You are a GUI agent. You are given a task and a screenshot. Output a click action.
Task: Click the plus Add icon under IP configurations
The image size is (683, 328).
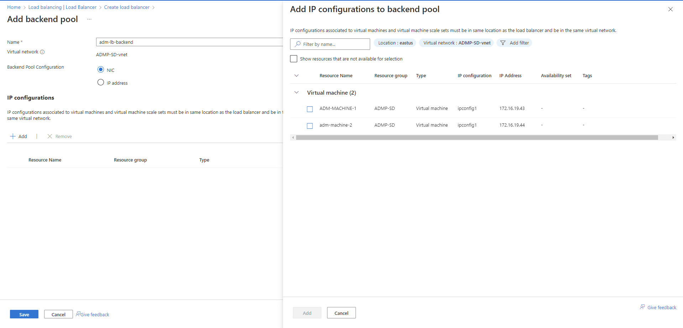pyautogui.click(x=13, y=136)
